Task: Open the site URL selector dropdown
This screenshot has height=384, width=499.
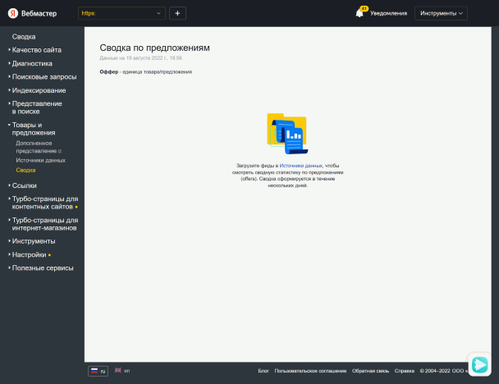Action: coord(121,13)
